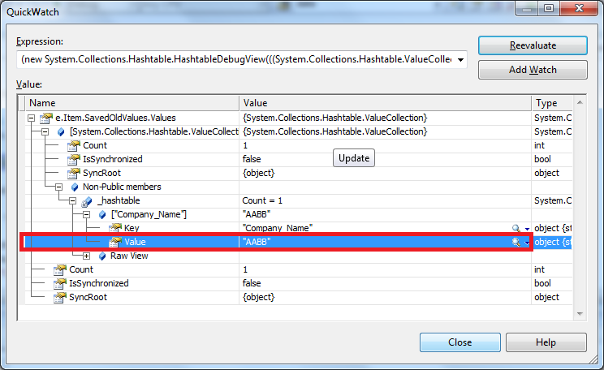Click the "AABB" value in selected Value row
This screenshot has height=370, width=604.
pyautogui.click(x=257, y=242)
